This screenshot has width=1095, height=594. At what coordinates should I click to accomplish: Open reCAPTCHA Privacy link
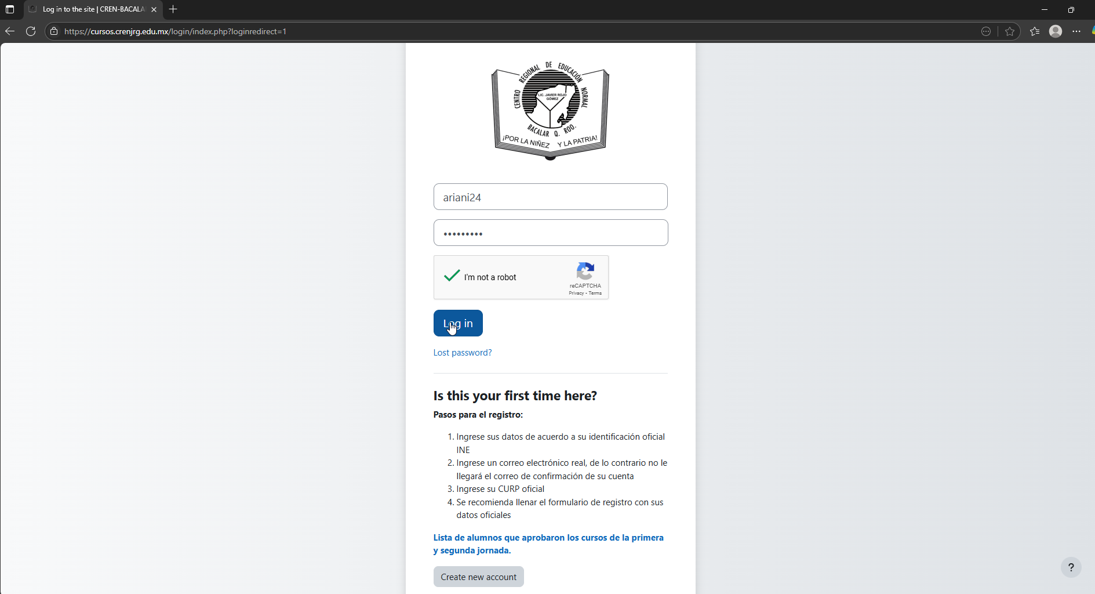[x=576, y=293]
